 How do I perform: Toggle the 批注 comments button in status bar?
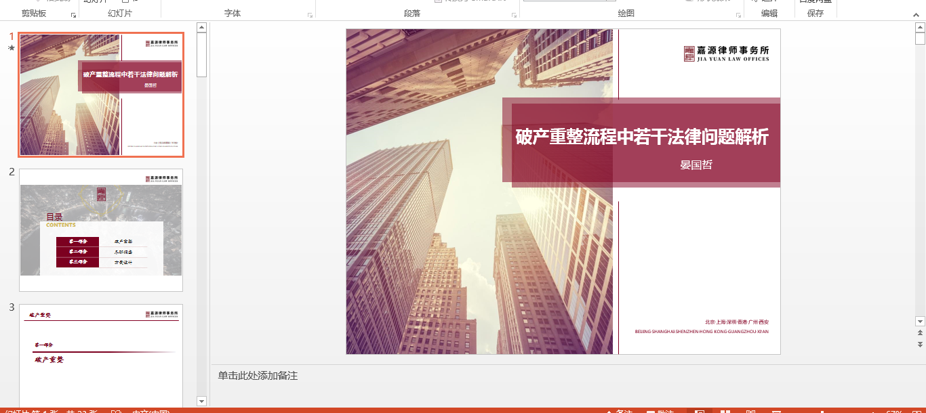(x=660, y=411)
